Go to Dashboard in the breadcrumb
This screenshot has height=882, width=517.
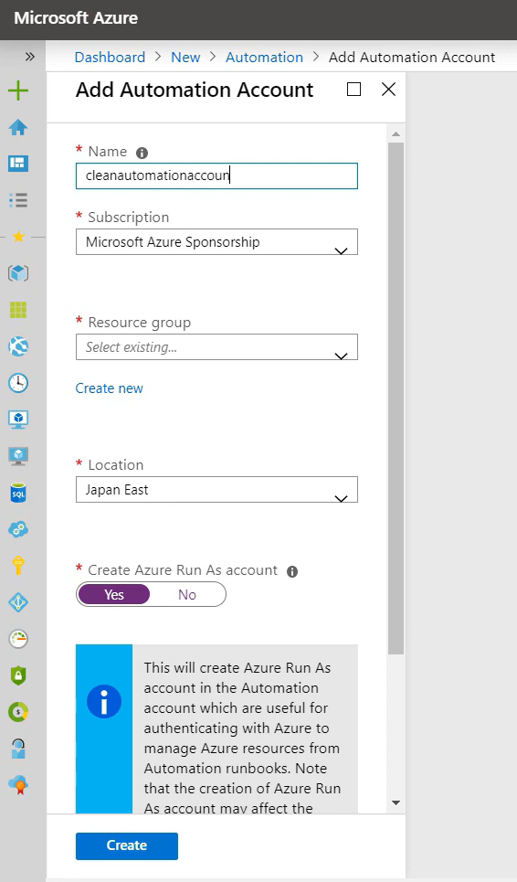tap(110, 57)
